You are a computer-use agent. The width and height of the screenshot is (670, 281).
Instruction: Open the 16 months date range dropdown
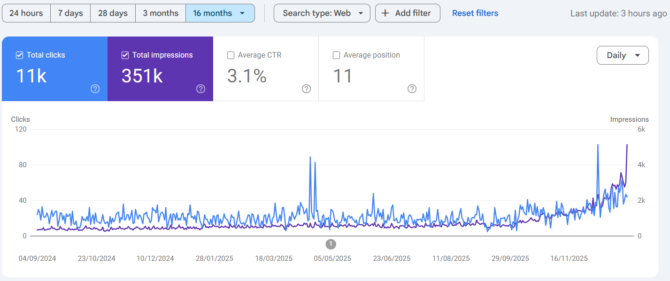click(x=220, y=13)
